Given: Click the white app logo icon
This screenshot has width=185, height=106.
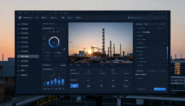Looking at the screenshot, I should point(20,18).
